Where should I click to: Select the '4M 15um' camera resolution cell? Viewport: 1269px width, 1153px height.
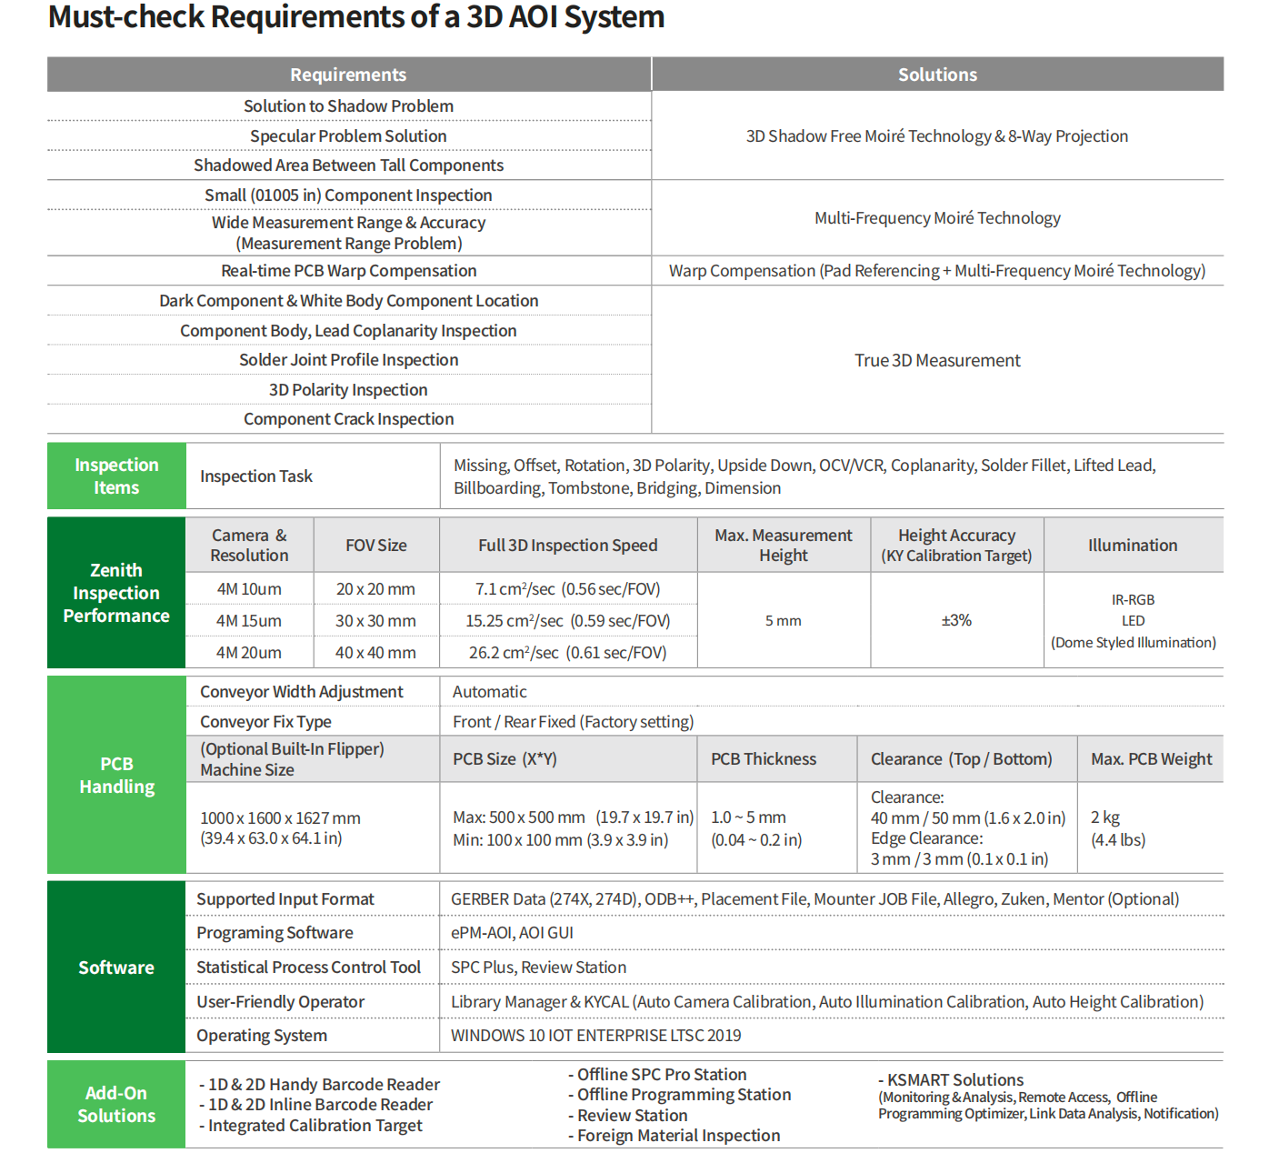click(249, 621)
